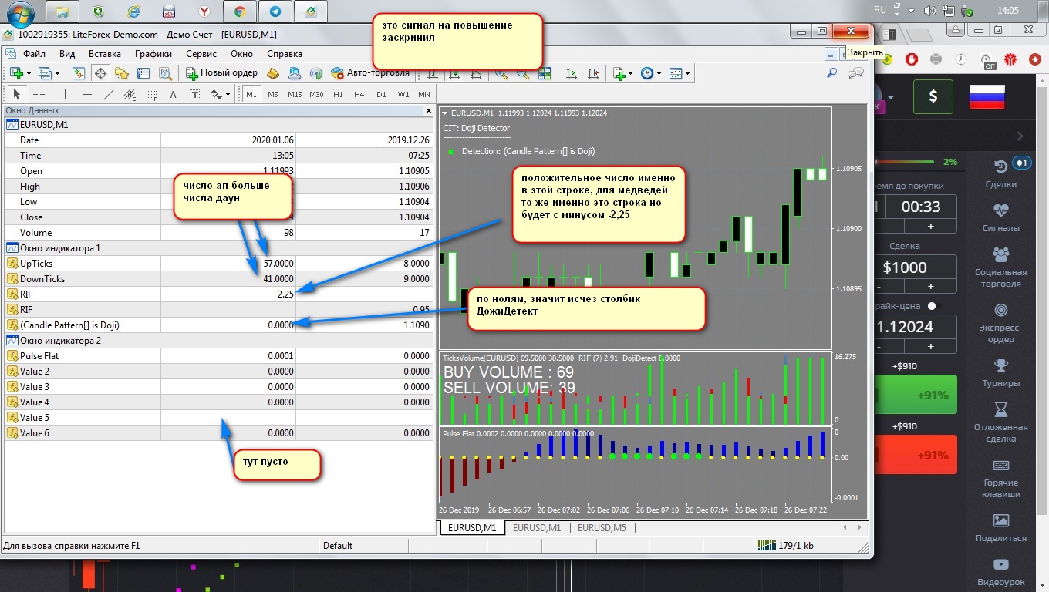Click the Новый ордер button
Viewport: 1049px width, 592px height.
click(222, 73)
